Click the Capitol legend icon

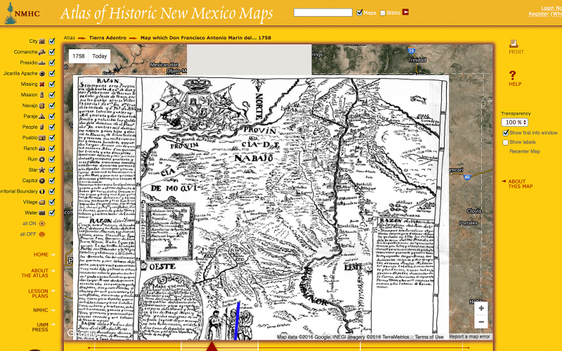[42, 181]
